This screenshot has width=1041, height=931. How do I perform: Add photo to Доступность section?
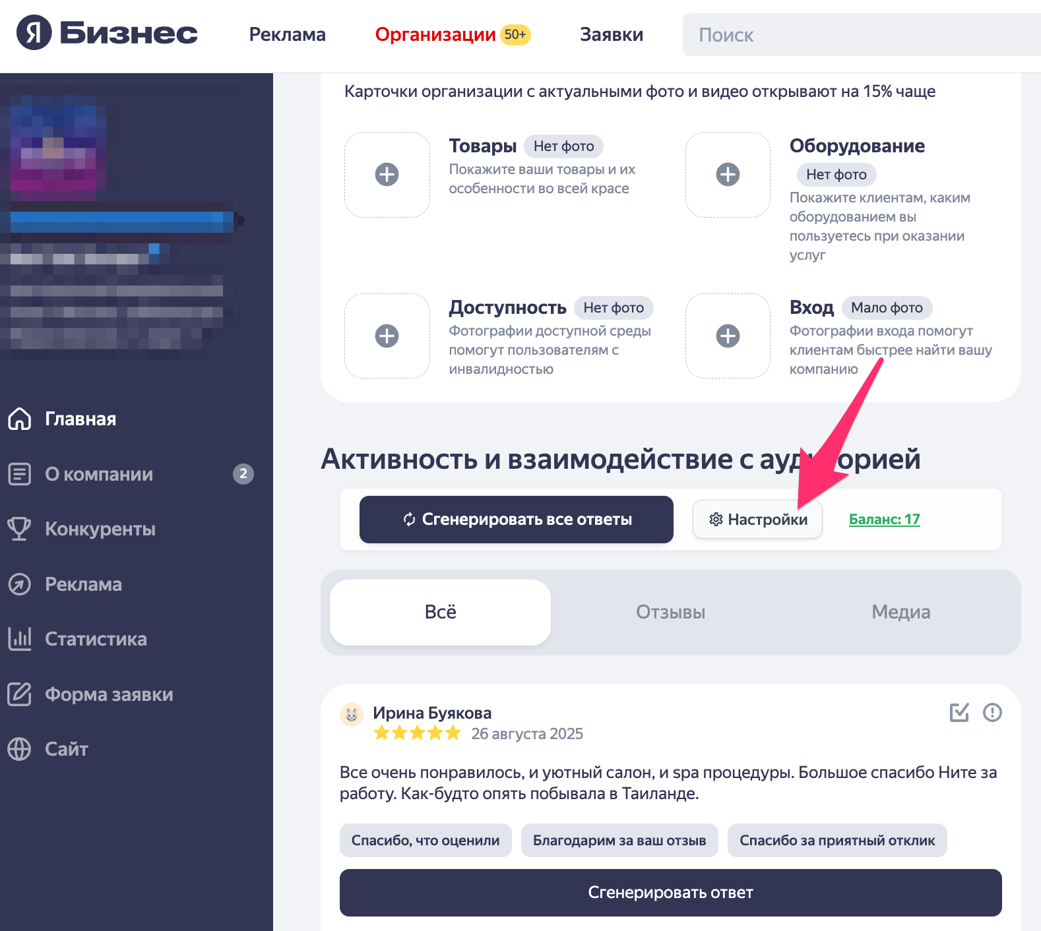(x=387, y=336)
